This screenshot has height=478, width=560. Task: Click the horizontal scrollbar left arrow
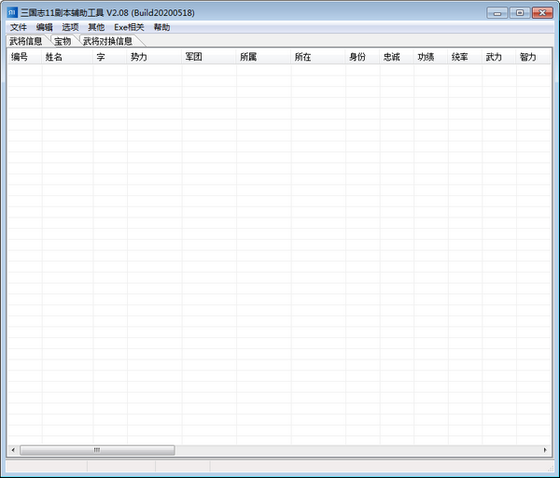(13, 450)
